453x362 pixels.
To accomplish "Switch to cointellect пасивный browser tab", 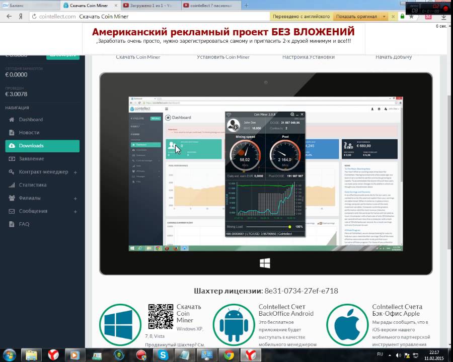I will [x=211, y=5].
